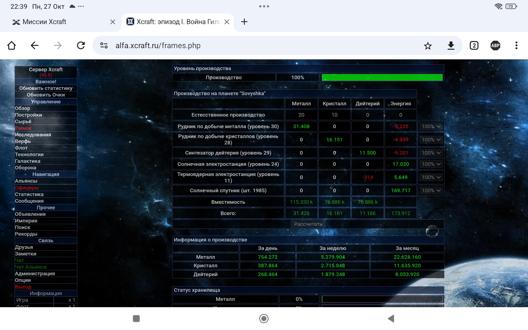Open the tab switcher showing 2

pyautogui.click(x=474, y=46)
